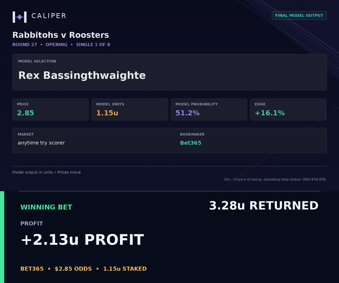This screenshot has width=339, height=283.
Task: Click the 1.15u STAKED text
Action: click(125, 269)
